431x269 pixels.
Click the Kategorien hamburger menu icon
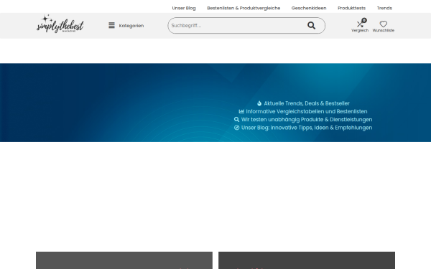pos(111,26)
